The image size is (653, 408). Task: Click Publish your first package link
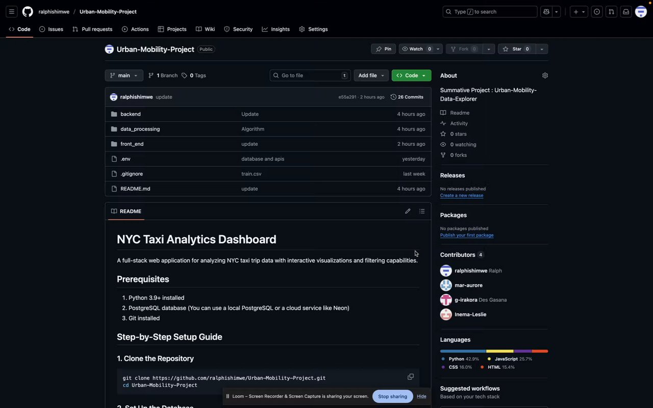coord(467,235)
